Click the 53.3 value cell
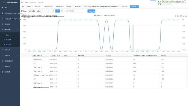Image resolution: width=189 pixels, height=106 pixels. pos(135,63)
